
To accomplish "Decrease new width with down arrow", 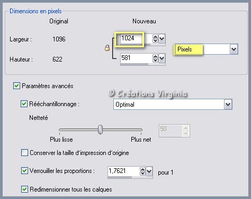I will pos(155,41).
